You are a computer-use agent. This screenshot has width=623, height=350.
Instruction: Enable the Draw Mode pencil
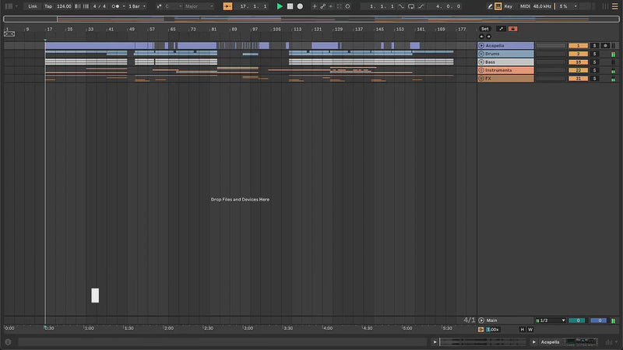(490, 6)
